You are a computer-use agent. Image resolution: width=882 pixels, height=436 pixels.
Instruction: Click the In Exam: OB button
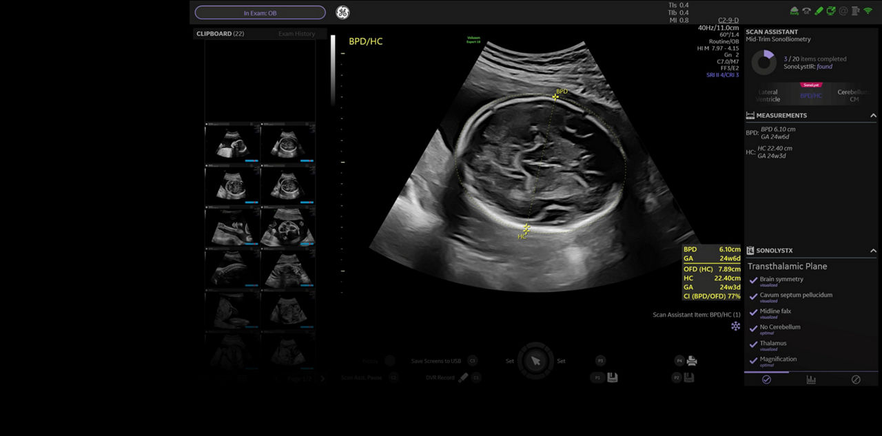pyautogui.click(x=260, y=12)
